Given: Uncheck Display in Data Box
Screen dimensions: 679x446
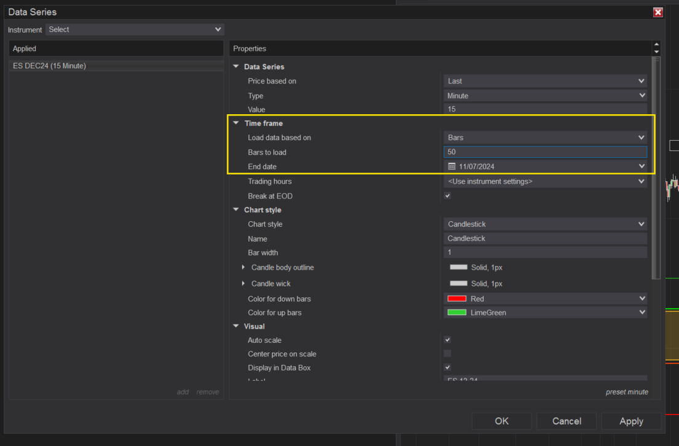Looking at the screenshot, I should (x=447, y=367).
